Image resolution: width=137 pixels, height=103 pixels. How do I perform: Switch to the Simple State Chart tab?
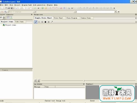43,18
